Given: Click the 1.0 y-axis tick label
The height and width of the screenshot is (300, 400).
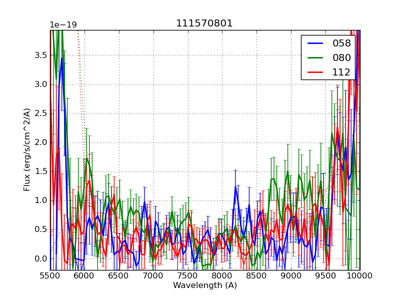Looking at the screenshot, I should tap(40, 200).
